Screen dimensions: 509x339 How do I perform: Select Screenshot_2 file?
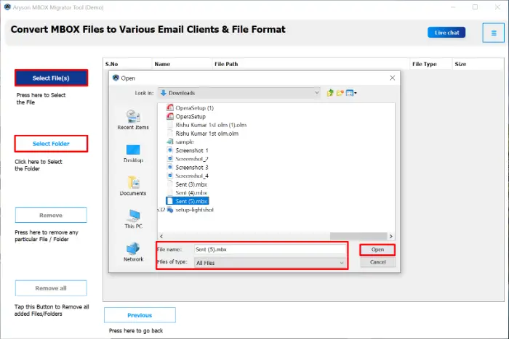[x=188, y=159]
